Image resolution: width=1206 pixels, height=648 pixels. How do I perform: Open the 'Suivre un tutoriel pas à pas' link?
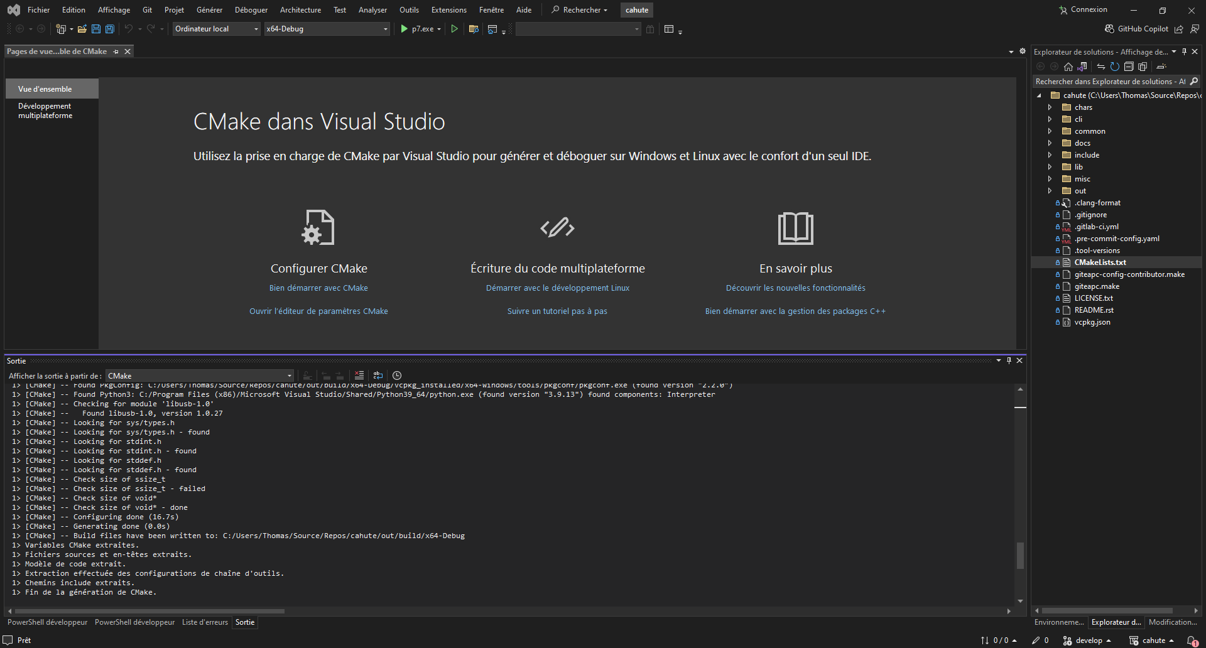click(557, 311)
